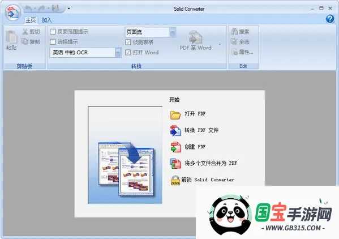Click the 复制 copy button
339x239 pixels.
point(31,41)
